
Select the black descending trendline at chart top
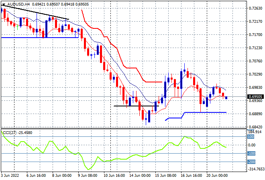[35, 12]
